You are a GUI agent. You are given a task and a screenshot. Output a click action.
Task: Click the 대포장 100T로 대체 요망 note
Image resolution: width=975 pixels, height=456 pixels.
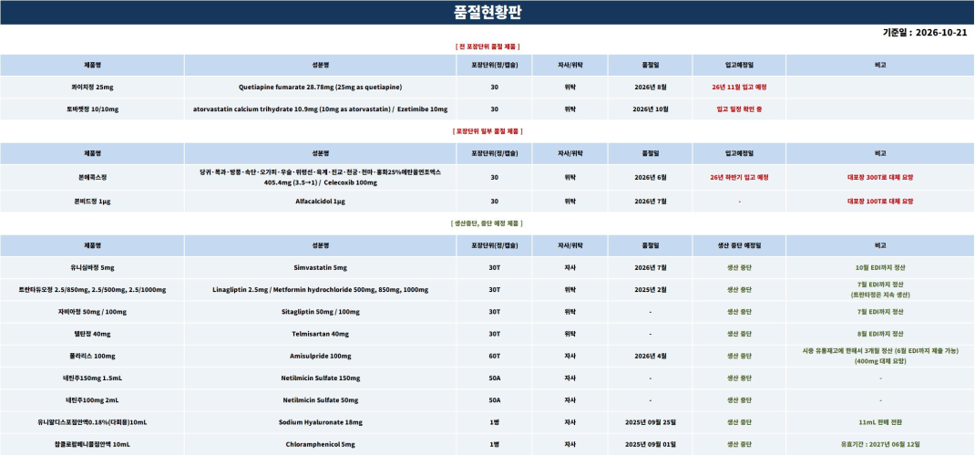coord(880,202)
